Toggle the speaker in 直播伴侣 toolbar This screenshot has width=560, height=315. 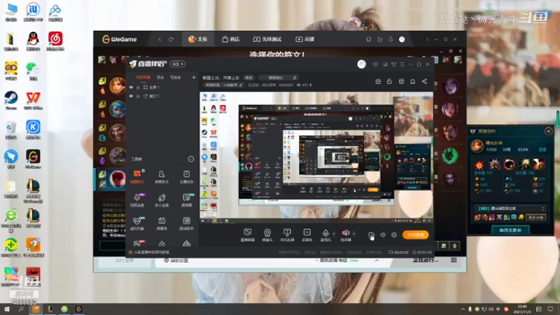tap(346, 235)
